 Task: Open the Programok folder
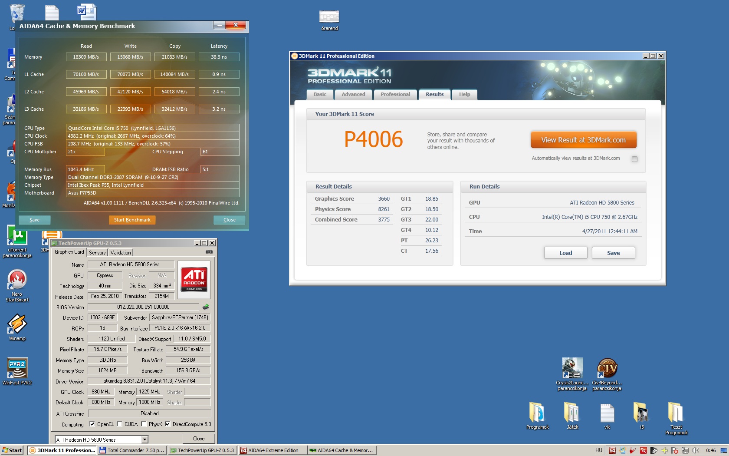[x=537, y=415]
